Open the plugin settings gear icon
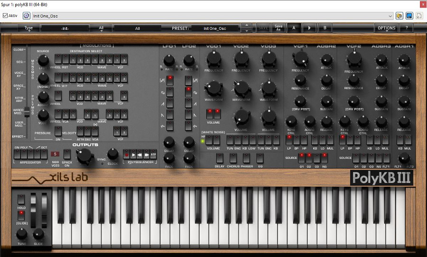The height and width of the screenshot is (257, 427). [x=26, y=16]
